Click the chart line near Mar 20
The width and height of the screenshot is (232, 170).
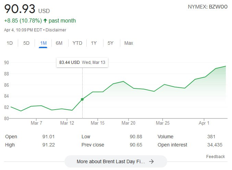[x=129, y=85]
